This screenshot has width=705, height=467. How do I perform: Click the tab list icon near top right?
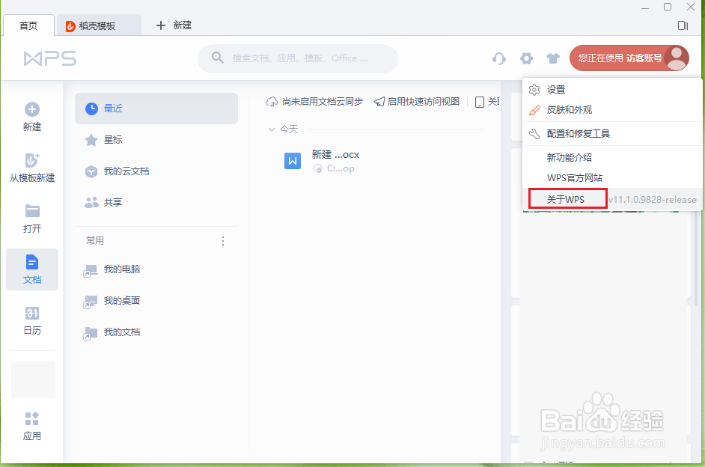tap(682, 25)
